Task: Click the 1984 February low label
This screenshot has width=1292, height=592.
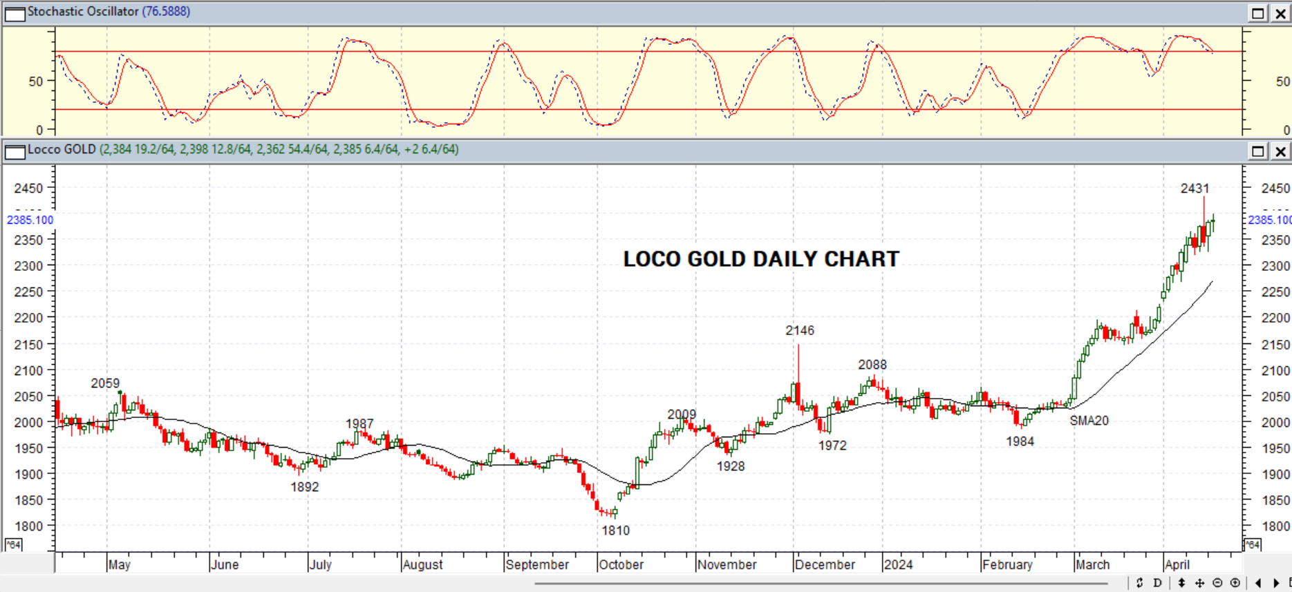Action: pyautogui.click(x=1020, y=441)
